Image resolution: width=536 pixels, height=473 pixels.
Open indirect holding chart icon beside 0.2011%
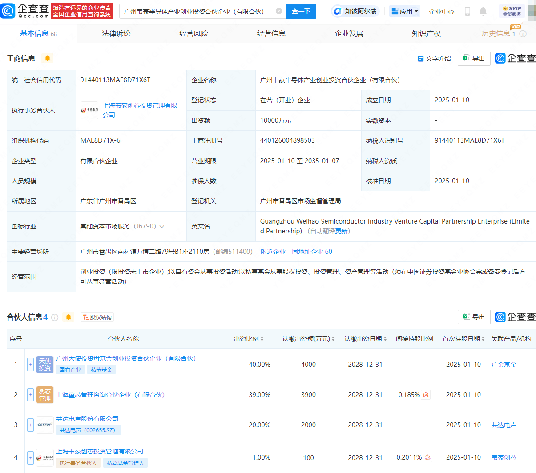pyautogui.click(x=427, y=457)
